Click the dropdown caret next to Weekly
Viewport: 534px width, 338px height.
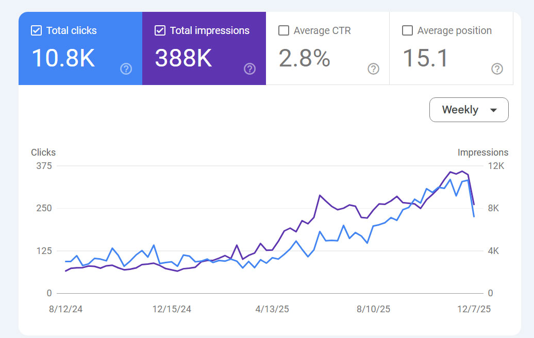[x=494, y=110]
